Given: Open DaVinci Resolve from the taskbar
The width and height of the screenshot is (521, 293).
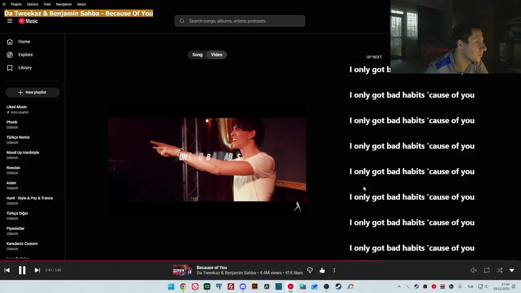Looking at the screenshot, I should click(x=267, y=286).
